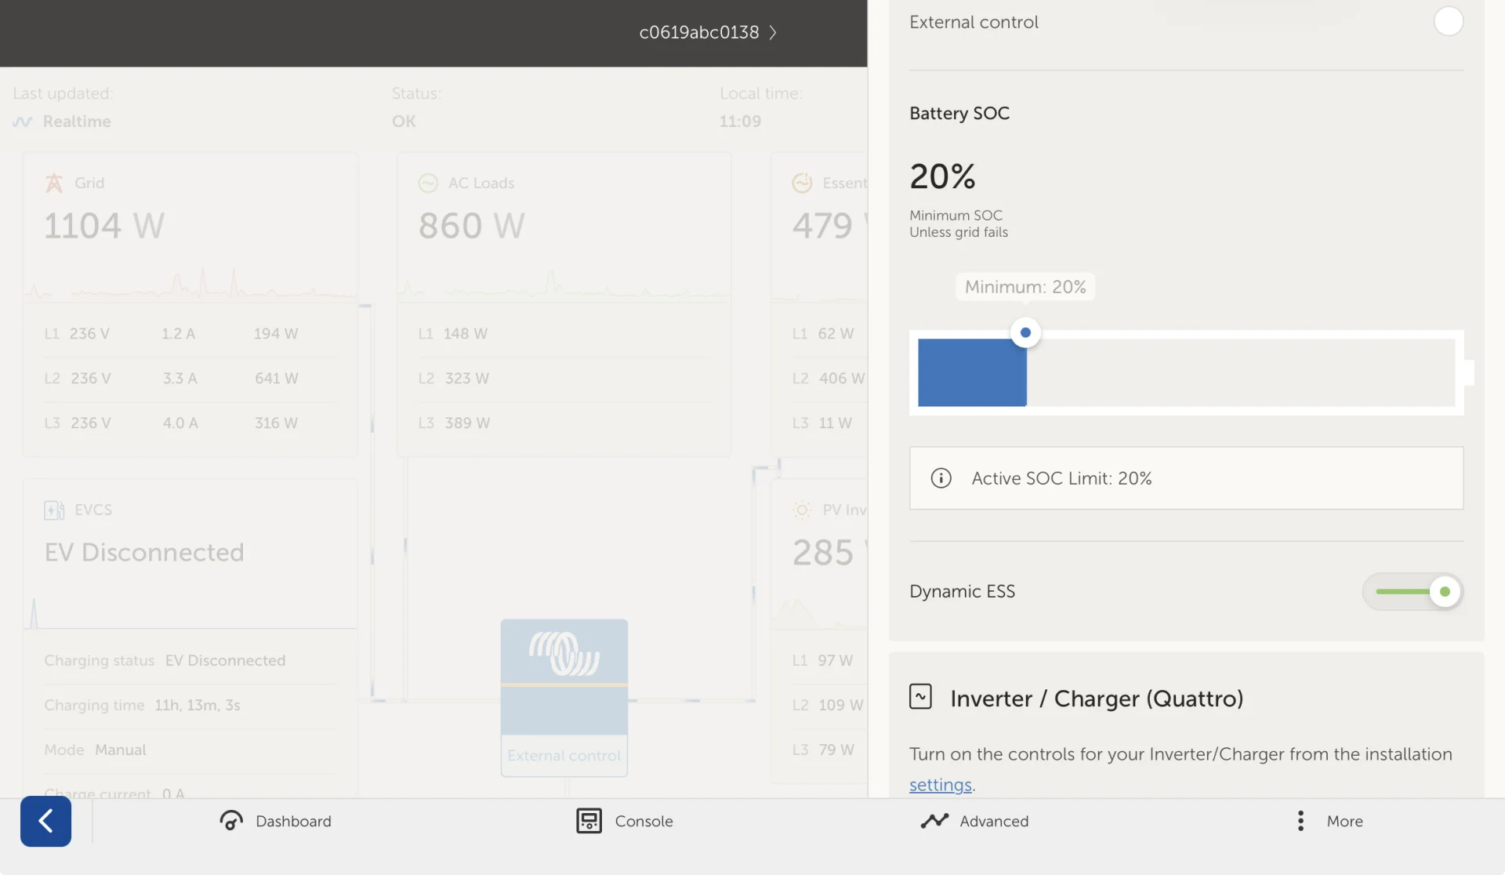Open the Console tab

click(625, 821)
